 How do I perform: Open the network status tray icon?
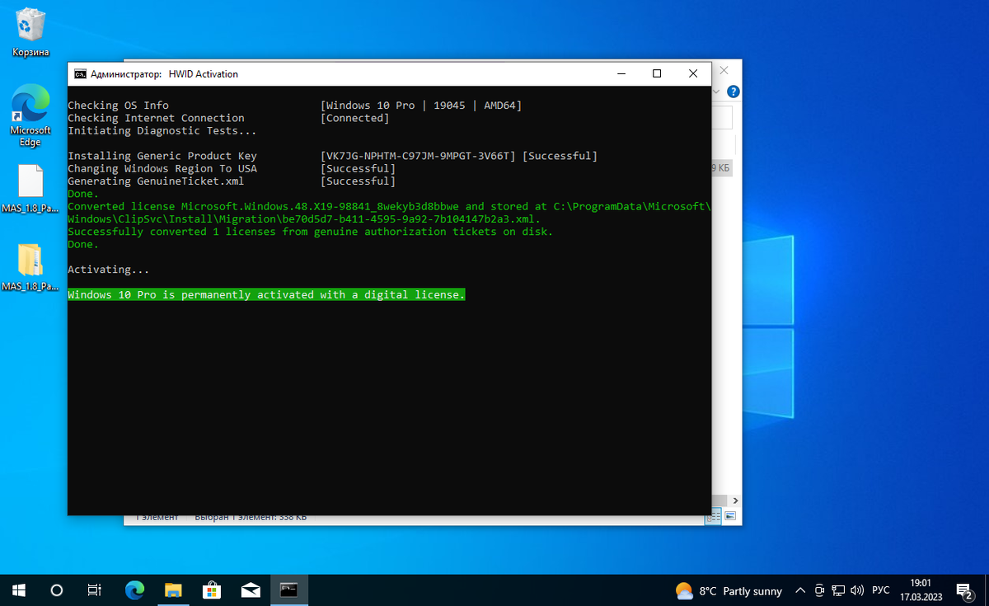(x=838, y=591)
